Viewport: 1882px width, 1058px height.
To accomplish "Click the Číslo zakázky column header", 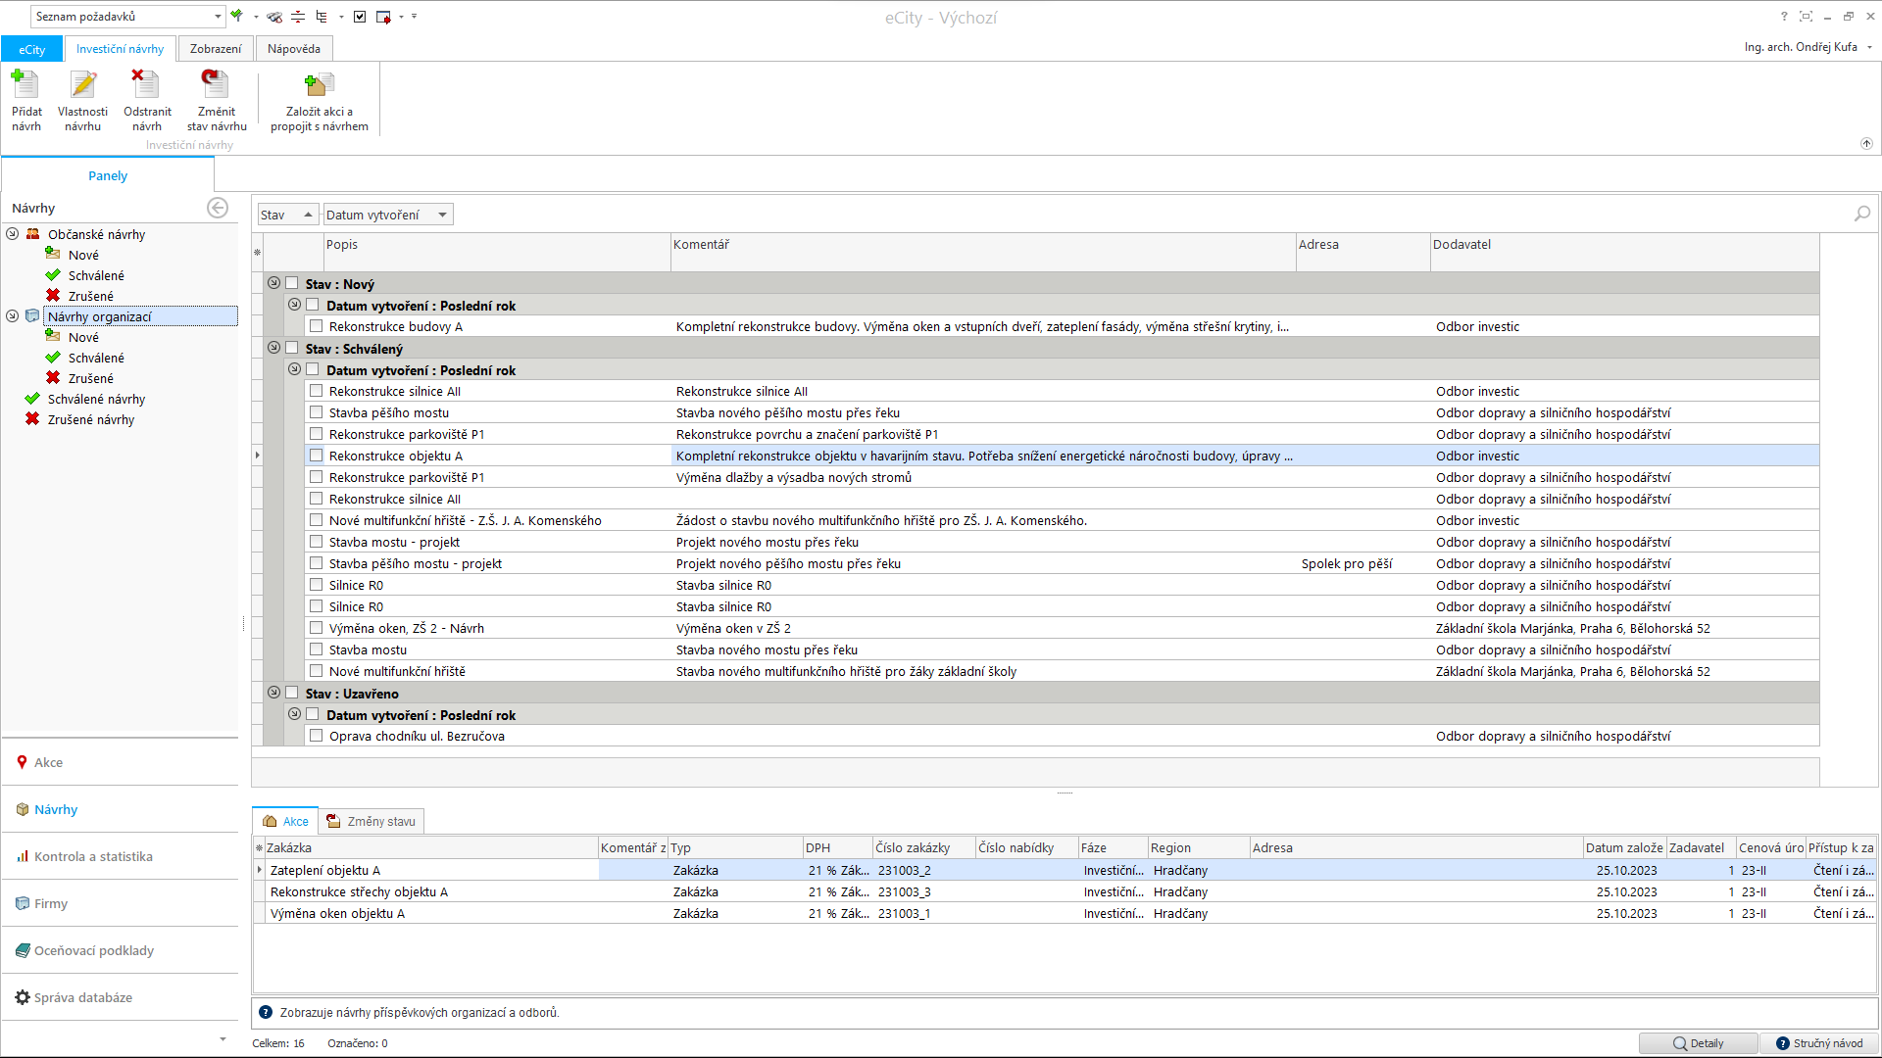I will coord(924,847).
